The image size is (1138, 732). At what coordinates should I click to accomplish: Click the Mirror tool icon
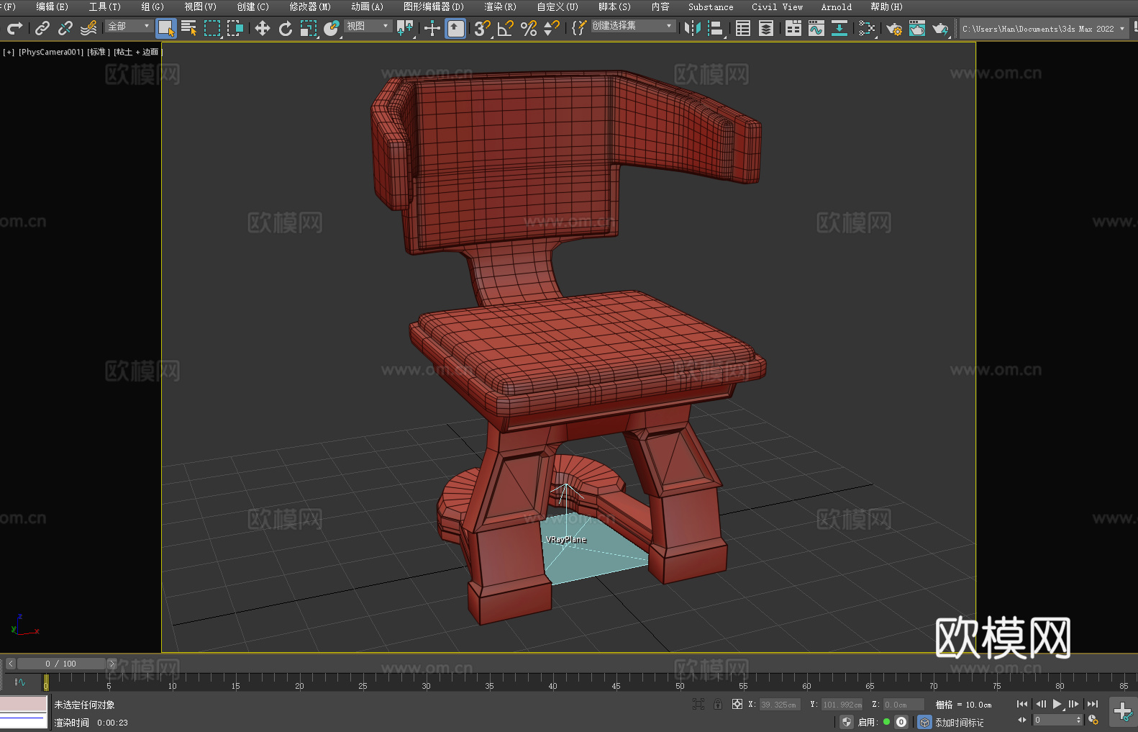pos(693,28)
